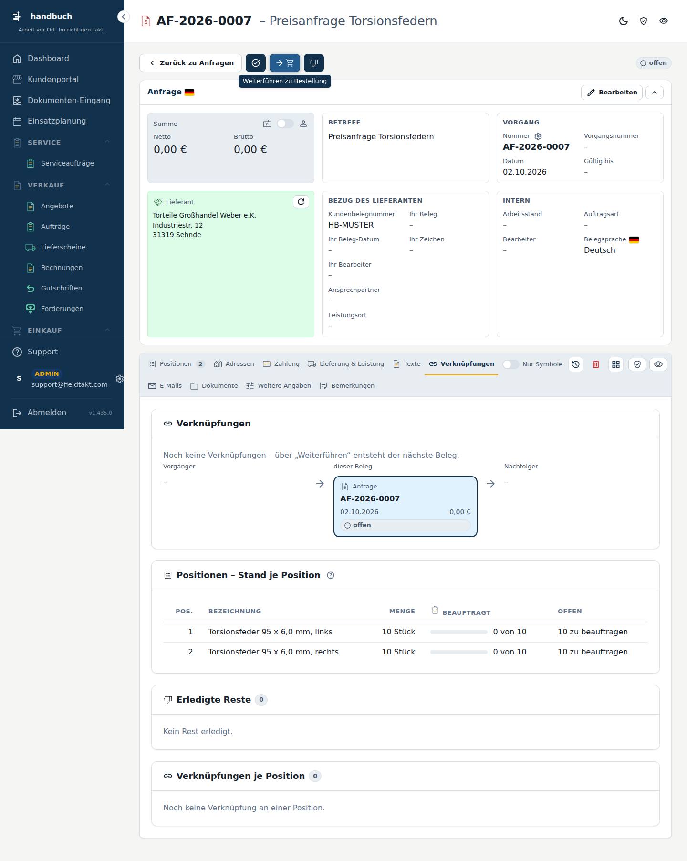Image resolution: width=687 pixels, height=861 pixels.
Task: Toggle dark mode moon icon
Action: (624, 21)
